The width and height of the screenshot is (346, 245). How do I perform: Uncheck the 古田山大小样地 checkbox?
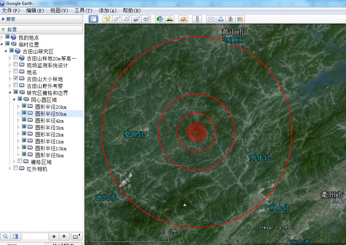[16, 78]
